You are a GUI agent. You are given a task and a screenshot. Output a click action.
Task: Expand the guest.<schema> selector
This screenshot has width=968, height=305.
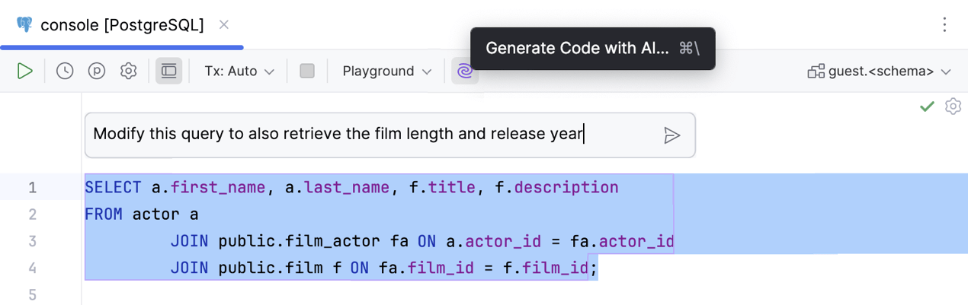[x=880, y=71]
